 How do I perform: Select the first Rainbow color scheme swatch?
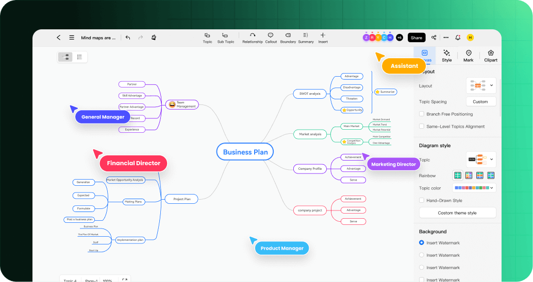[x=457, y=175]
